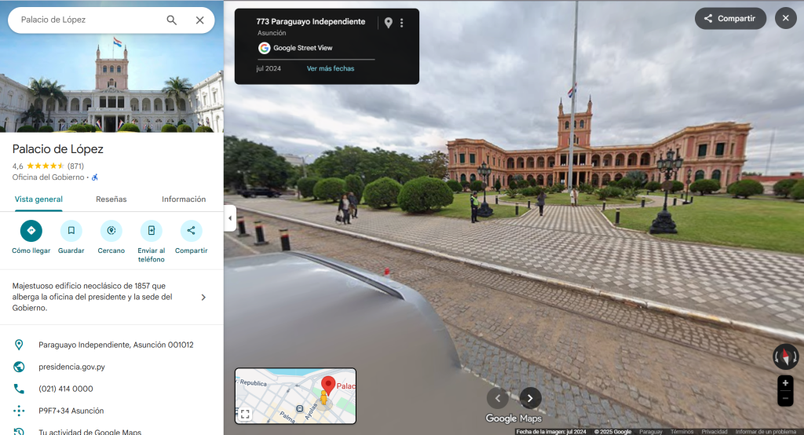Zoom in with the plus button

tap(785, 383)
